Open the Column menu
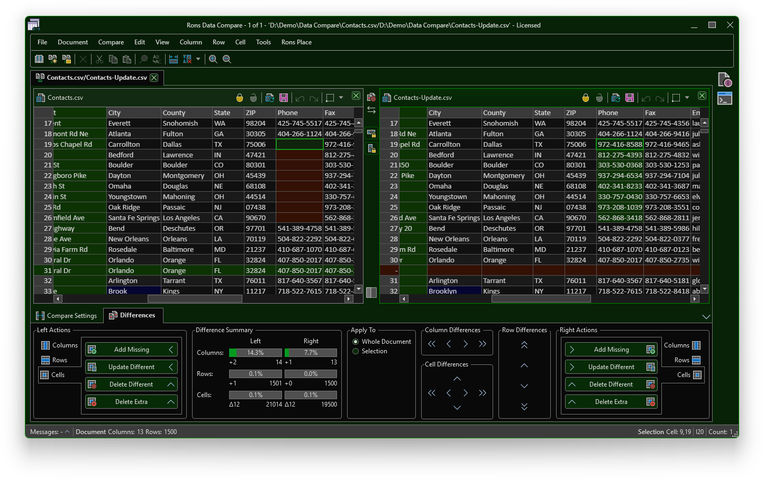 coord(191,42)
